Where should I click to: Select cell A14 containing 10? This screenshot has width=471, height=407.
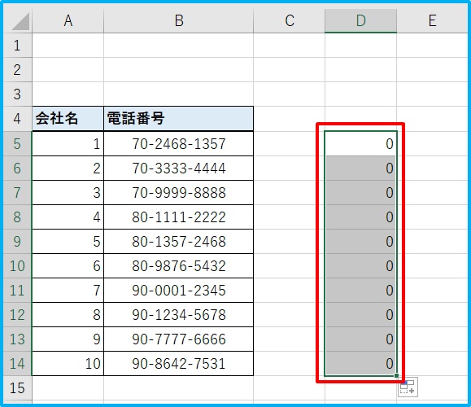(x=68, y=363)
